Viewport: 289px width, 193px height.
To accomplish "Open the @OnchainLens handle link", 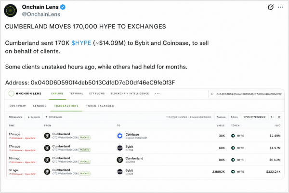I will (x=41, y=14).
